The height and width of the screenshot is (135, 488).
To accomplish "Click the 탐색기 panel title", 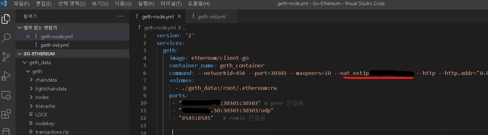I will (x=30, y=16).
